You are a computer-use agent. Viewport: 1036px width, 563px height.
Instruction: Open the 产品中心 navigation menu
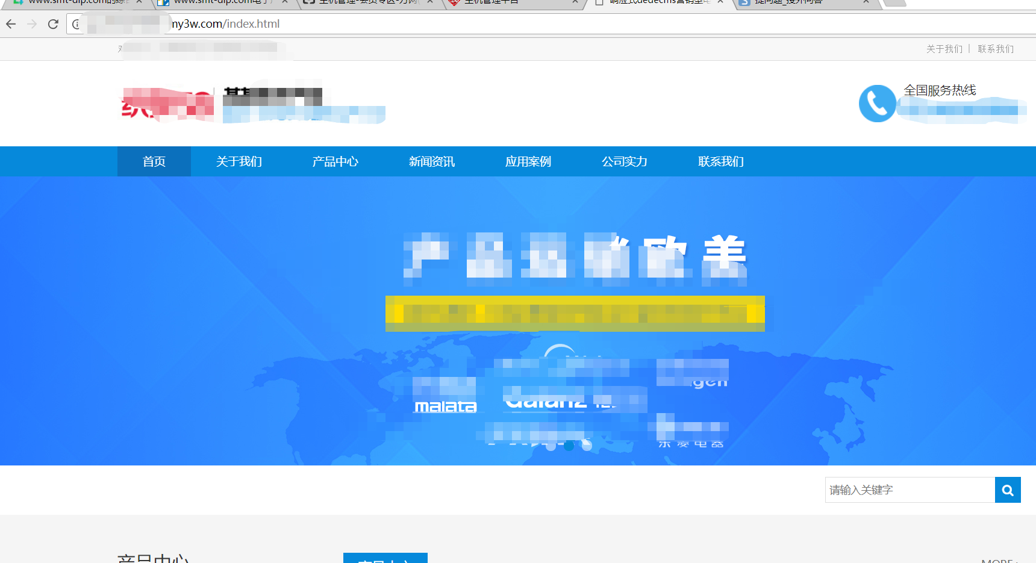[335, 161]
